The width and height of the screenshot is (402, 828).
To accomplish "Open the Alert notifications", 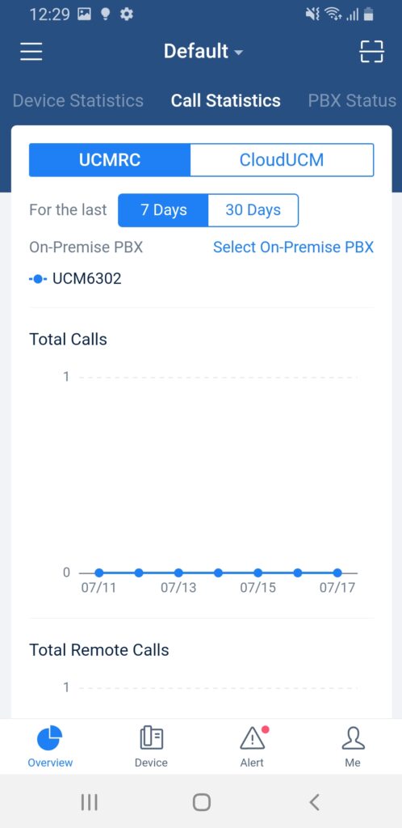I will click(x=253, y=746).
